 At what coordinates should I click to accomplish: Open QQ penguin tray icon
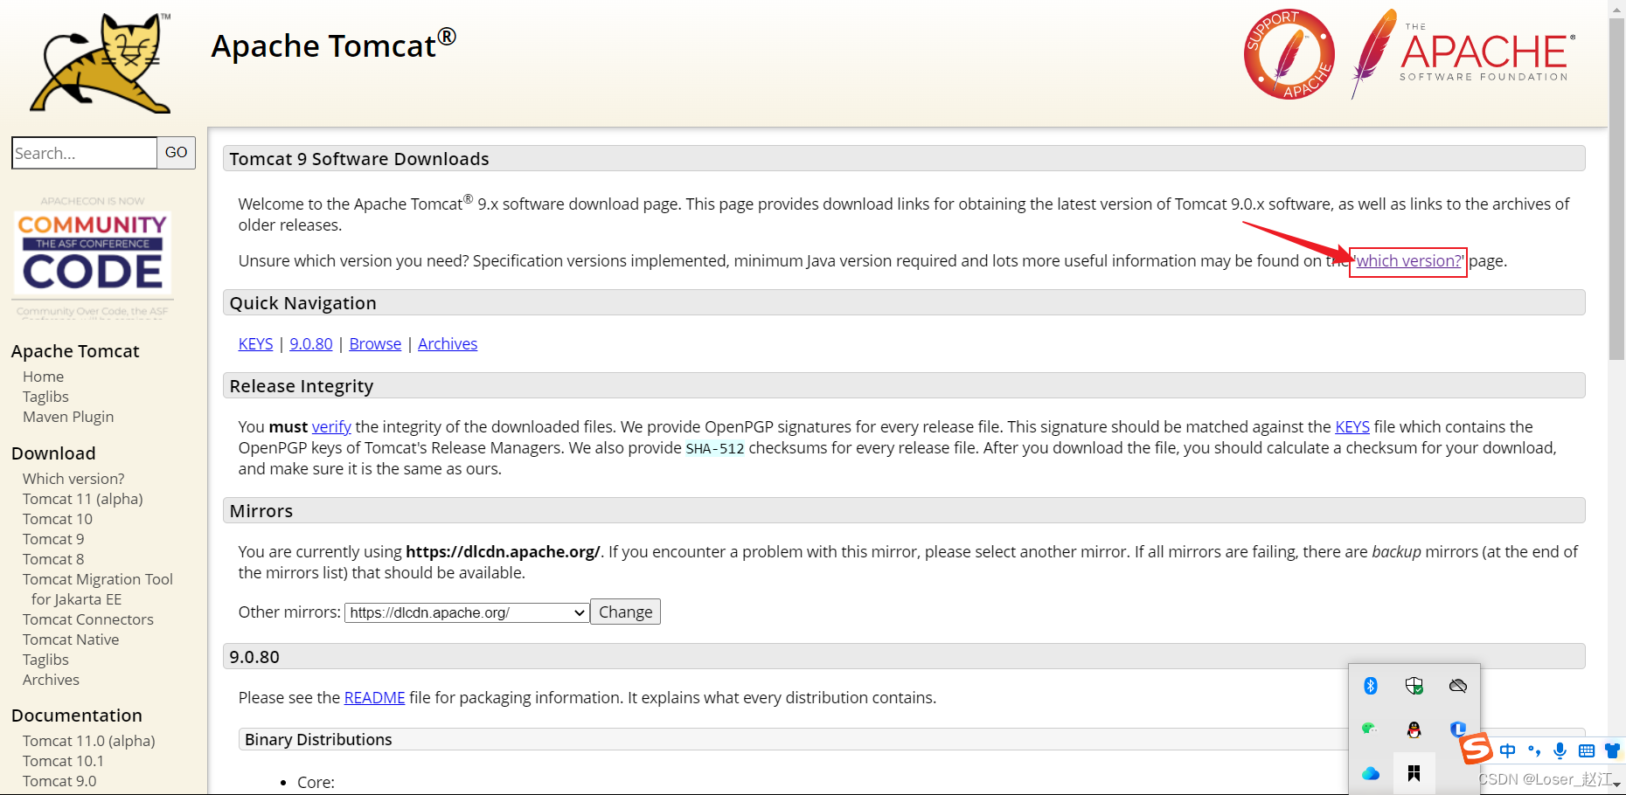pos(1414,729)
